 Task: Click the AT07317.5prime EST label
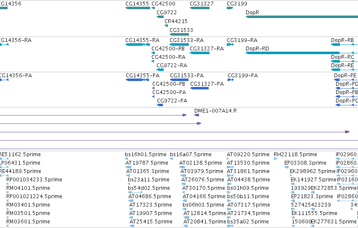click(x=249, y=205)
